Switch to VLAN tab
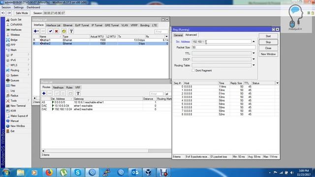Screen dimensions: 315x177 point(125,25)
